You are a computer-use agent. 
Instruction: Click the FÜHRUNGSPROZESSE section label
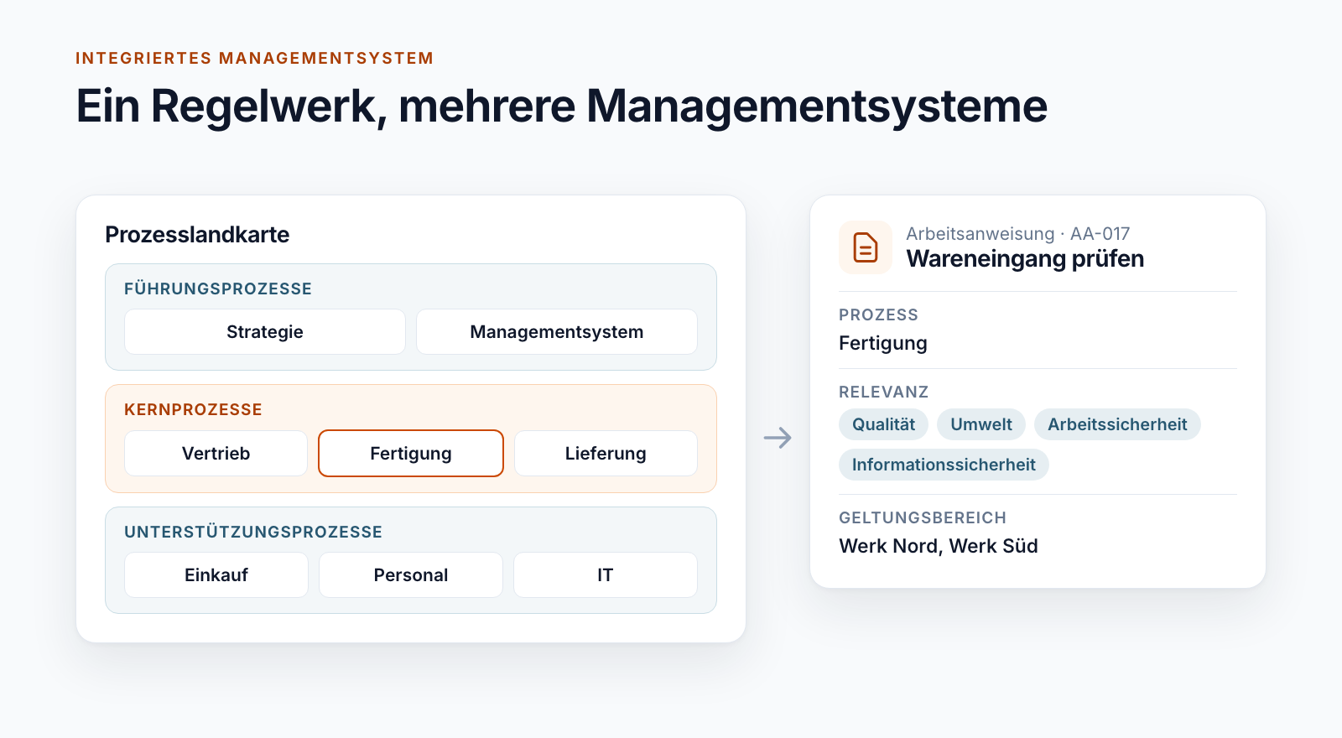click(x=218, y=288)
